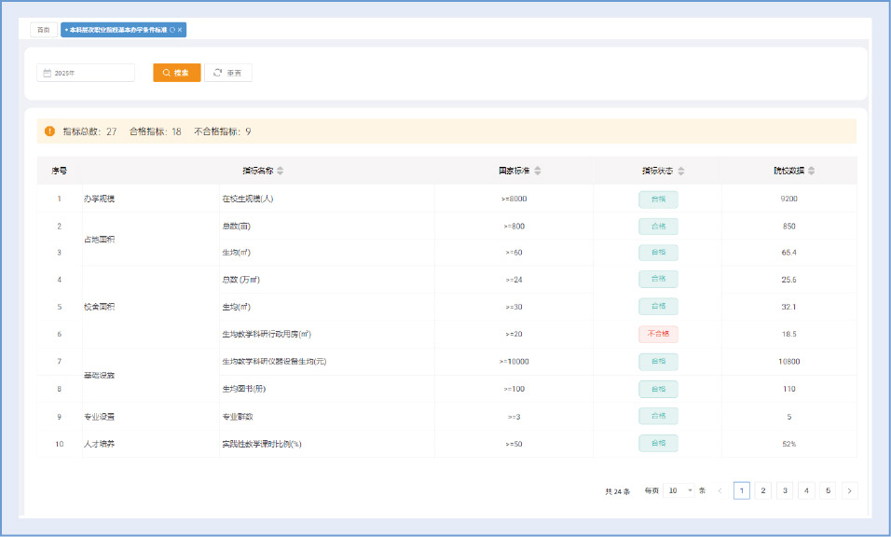Click the red 不合格 status tag in row 6
Viewport: 891px width, 537px height.
tap(658, 334)
